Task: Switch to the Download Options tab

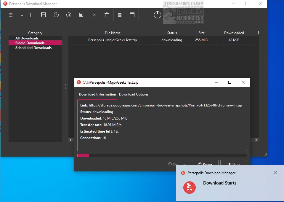Action: coord(134,94)
